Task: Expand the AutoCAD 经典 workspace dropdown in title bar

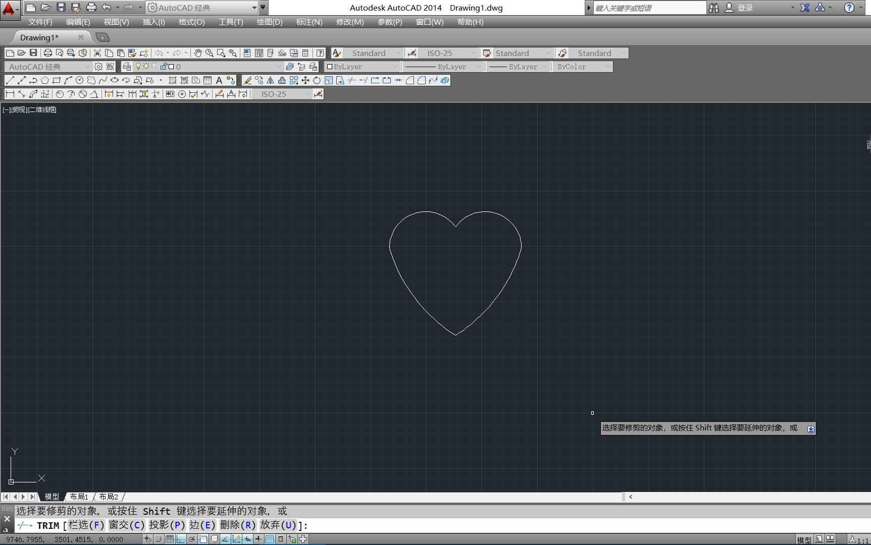Action: (x=254, y=8)
